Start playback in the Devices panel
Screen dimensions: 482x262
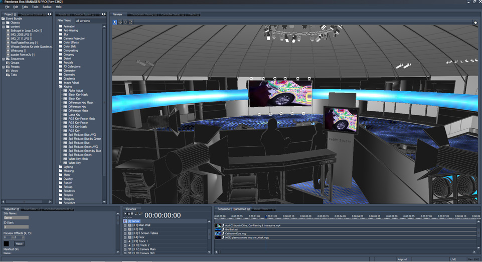pyautogui.click(x=125, y=214)
